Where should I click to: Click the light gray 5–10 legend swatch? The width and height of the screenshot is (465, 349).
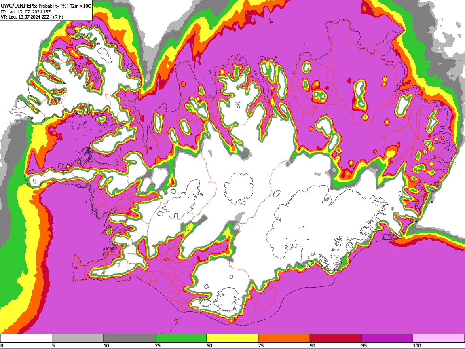(78, 338)
